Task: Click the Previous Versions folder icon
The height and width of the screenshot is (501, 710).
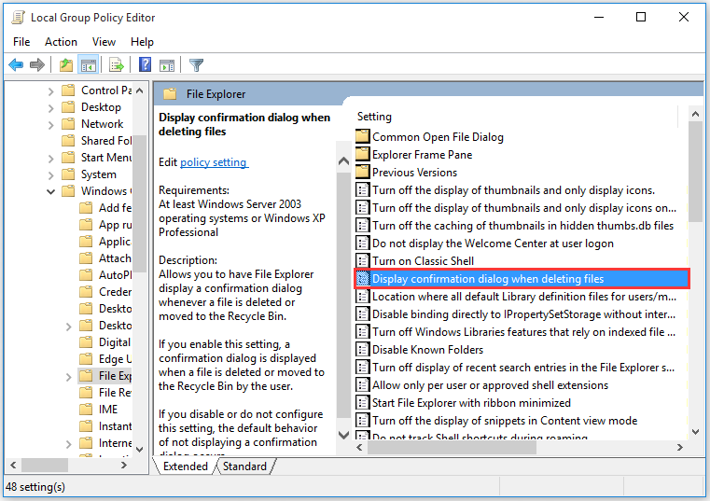Action: 362,172
